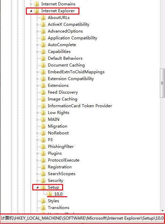This screenshot has width=165, height=224.
Task: Expand the NoReboot key
Action: [x=37, y=133]
